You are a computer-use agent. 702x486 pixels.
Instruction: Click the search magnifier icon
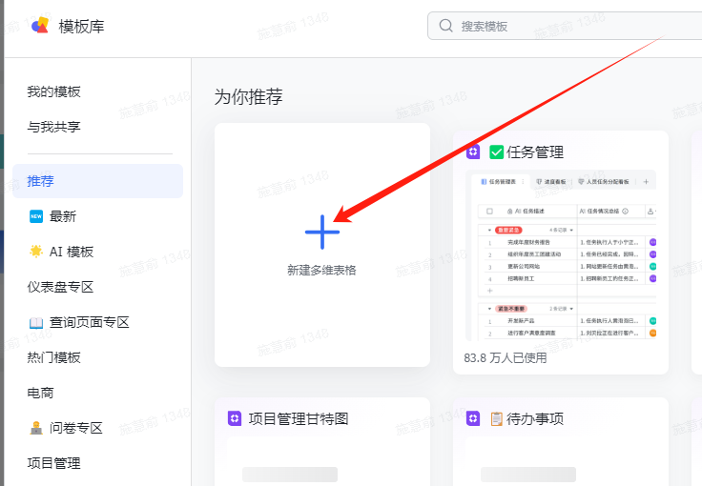click(x=445, y=26)
